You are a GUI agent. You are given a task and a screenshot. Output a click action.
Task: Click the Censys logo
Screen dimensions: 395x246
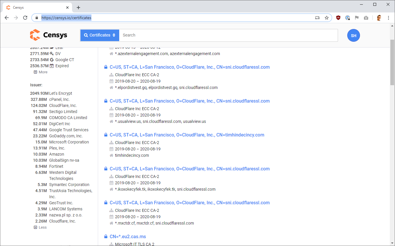48,35
